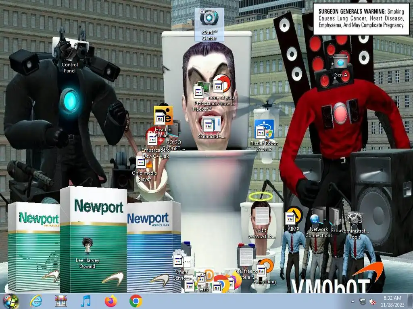Select the 'Network Connections' label

coord(319,232)
